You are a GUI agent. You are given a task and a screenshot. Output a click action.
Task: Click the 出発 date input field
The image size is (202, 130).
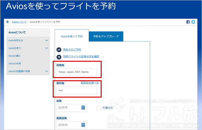72,108
